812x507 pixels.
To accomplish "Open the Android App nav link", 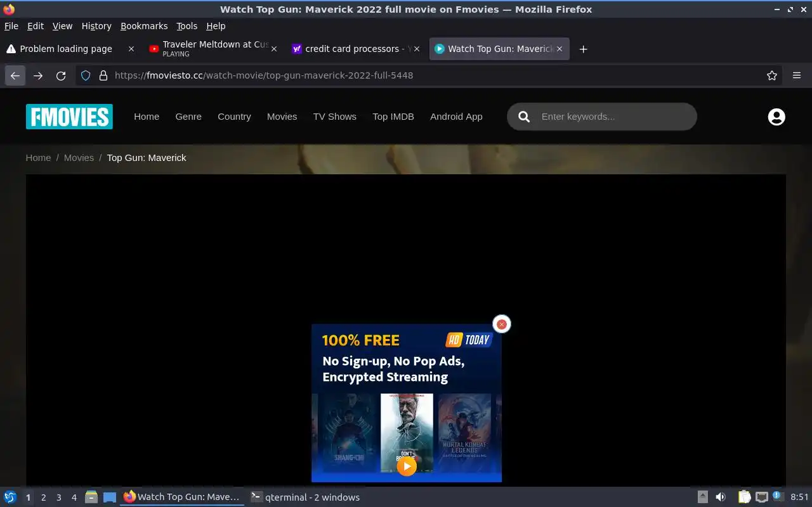I will tap(456, 117).
